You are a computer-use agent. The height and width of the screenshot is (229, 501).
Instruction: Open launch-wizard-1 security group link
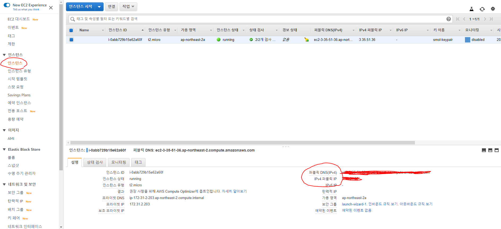point(354,204)
